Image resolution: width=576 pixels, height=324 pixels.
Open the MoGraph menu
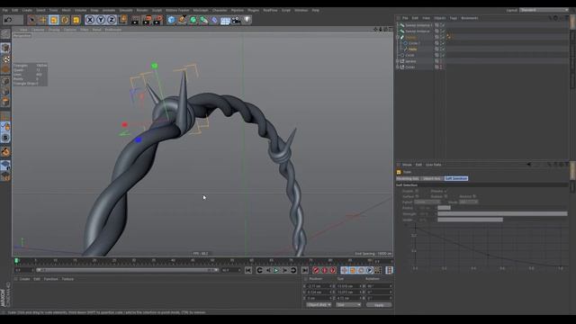[201, 10]
